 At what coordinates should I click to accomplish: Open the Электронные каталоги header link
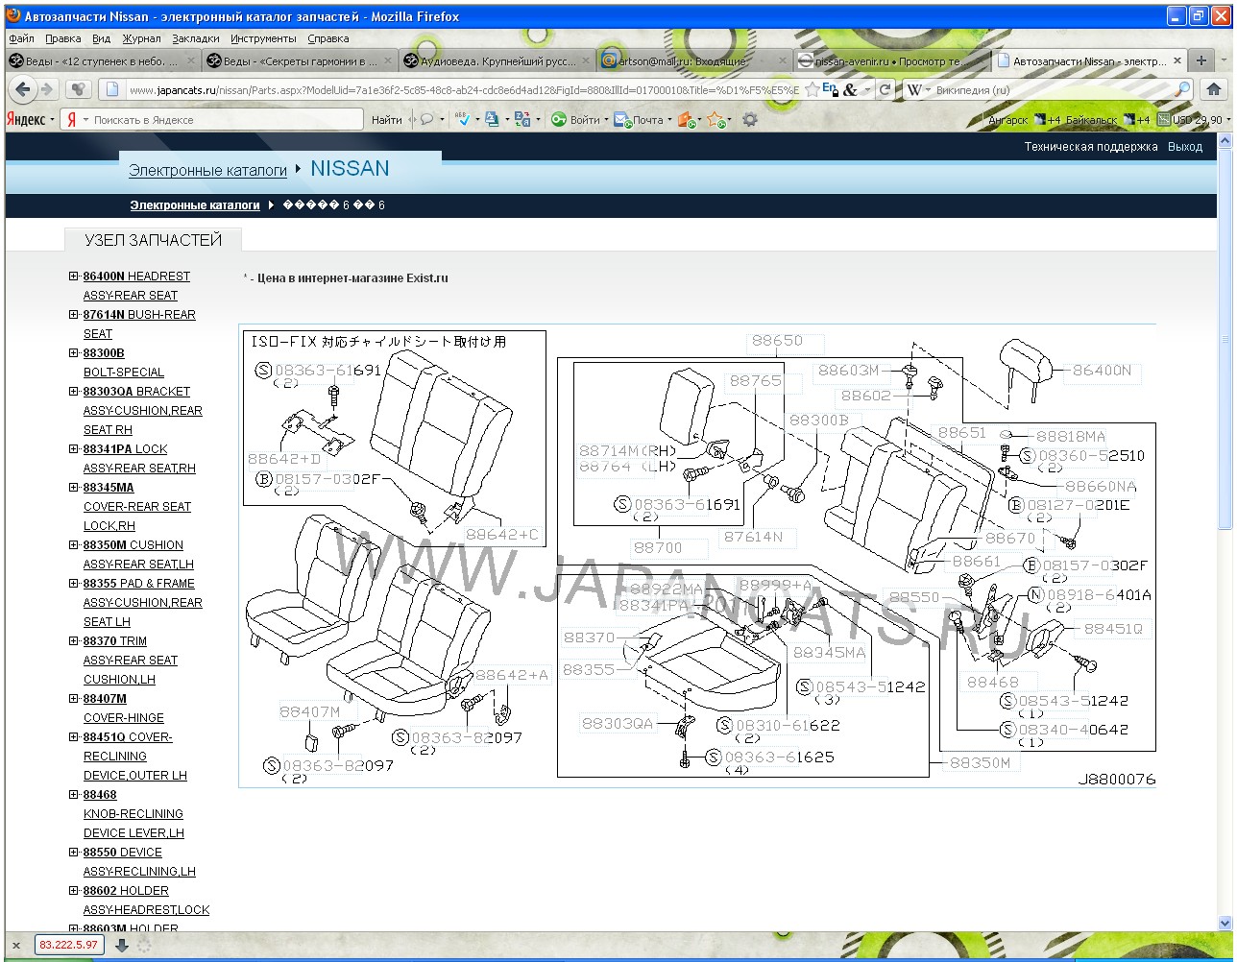point(207,170)
